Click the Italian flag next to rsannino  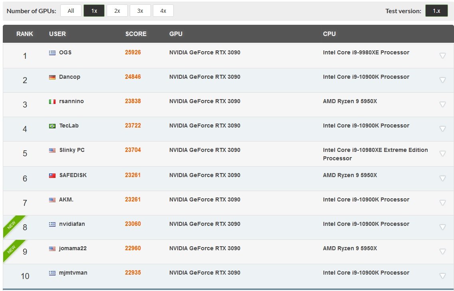[52, 102]
